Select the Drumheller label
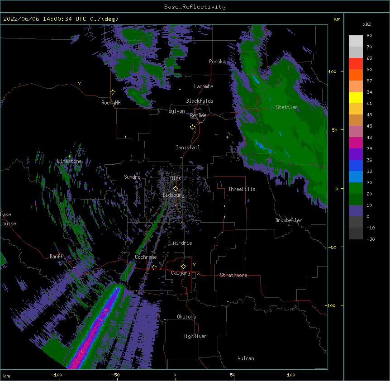This screenshot has width=390, height=381. tap(289, 220)
